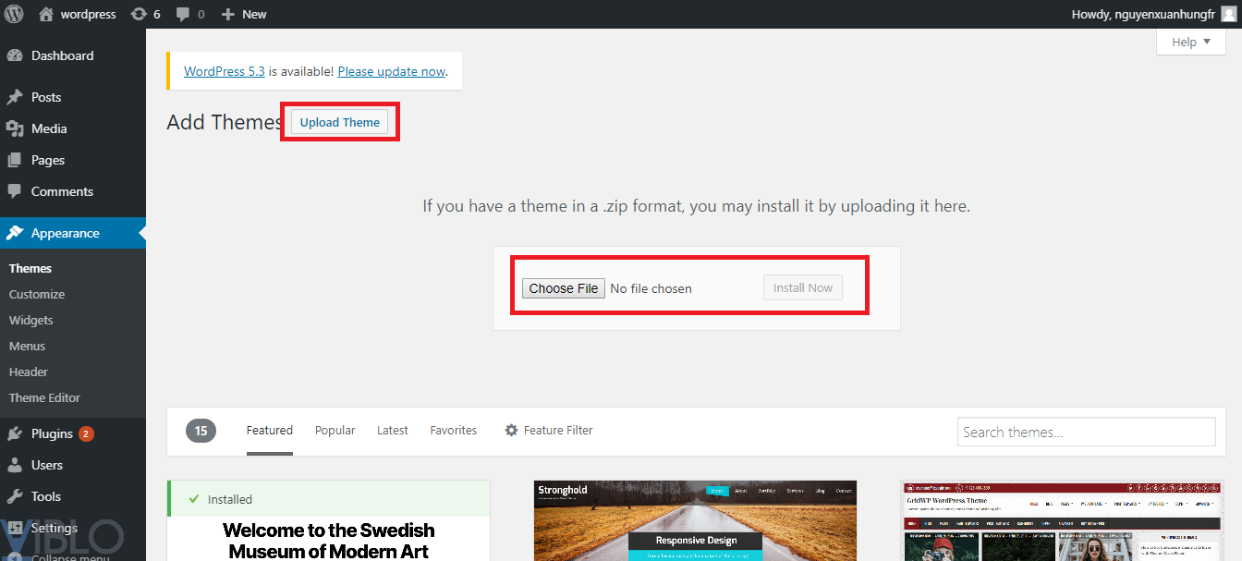1242x561 pixels.
Task: Open the WordPress logo menu
Action: pyautogui.click(x=14, y=14)
